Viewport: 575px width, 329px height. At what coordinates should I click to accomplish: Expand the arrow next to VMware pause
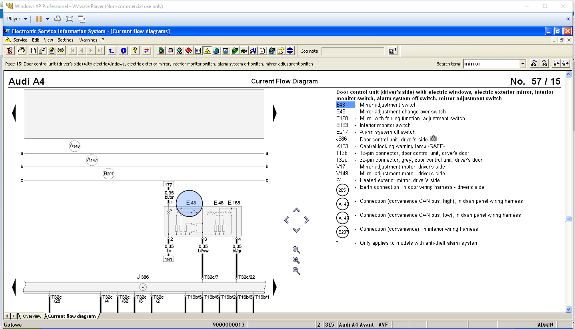point(47,19)
